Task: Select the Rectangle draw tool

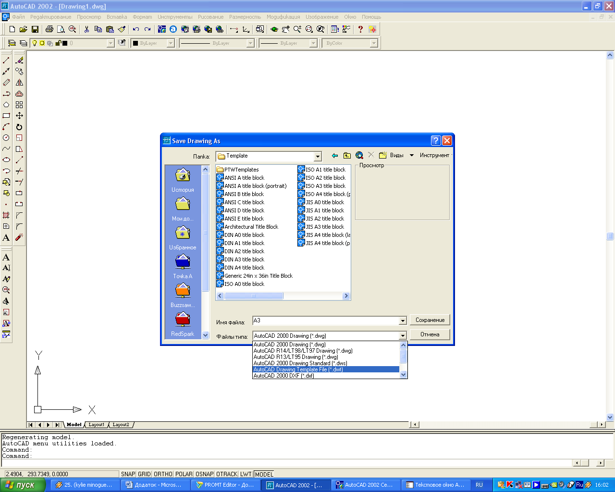Action: point(6,116)
